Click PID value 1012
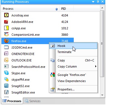This screenshot has width=119, height=110. pos(65,28)
